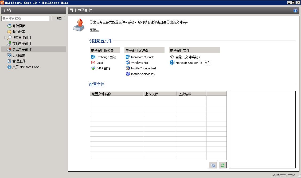Click the Microsoft Outlook client icon
This screenshot has height=178, width=301.
128,57
